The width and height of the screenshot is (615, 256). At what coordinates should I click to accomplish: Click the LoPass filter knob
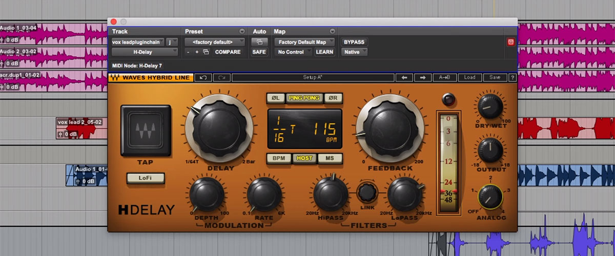[405, 194]
